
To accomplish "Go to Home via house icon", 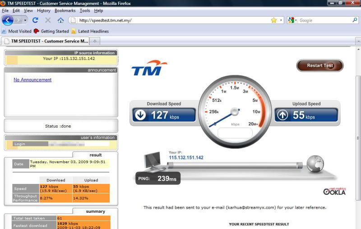I will click(60, 20).
